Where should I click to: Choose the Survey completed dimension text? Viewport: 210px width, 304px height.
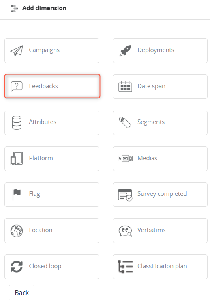(x=162, y=194)
